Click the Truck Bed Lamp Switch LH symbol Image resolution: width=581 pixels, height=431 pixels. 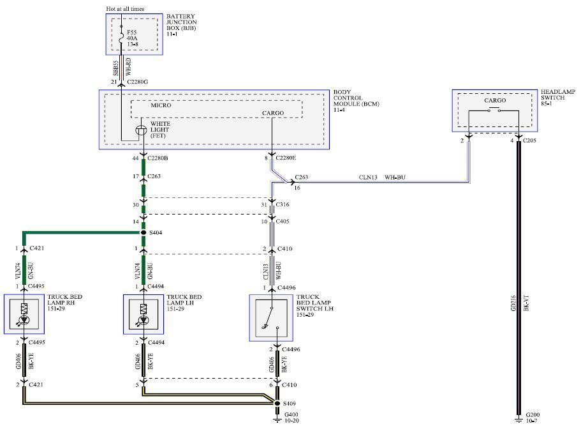click(x=272, y=317)
